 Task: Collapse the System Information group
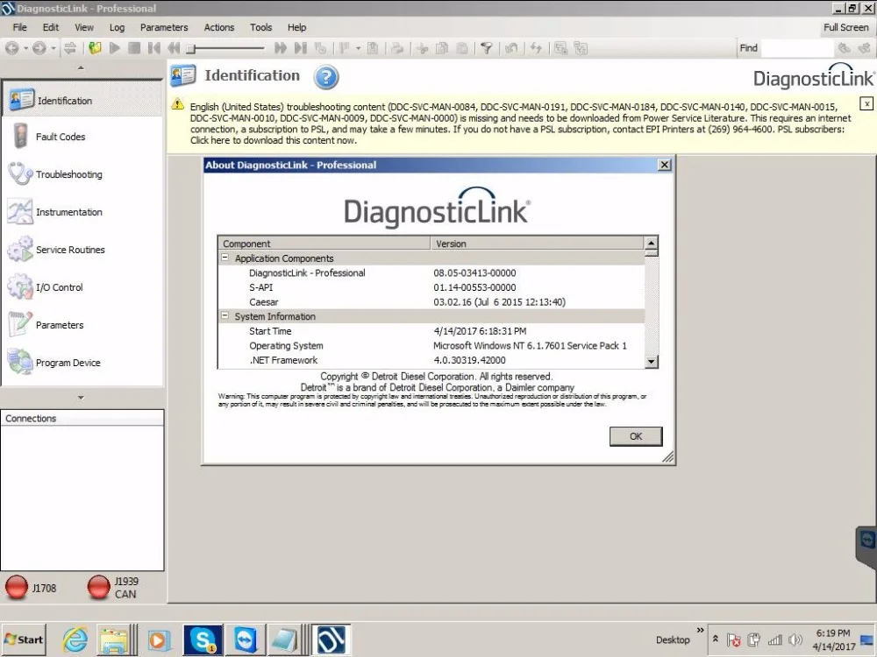coord(225,315)
